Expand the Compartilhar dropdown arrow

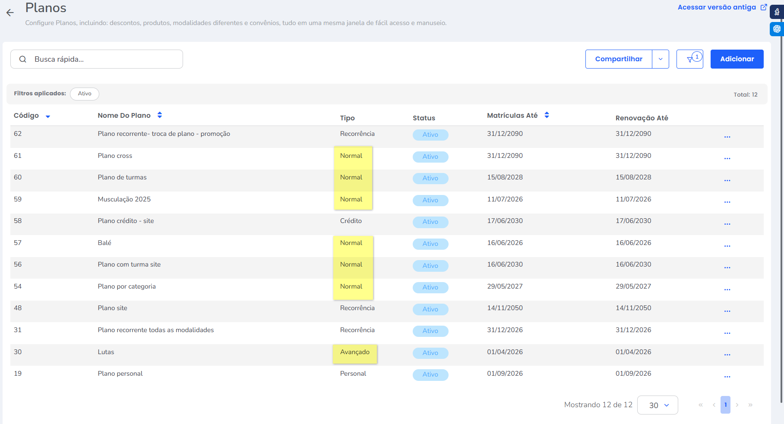pyautogui.click(x=660, y=59)
